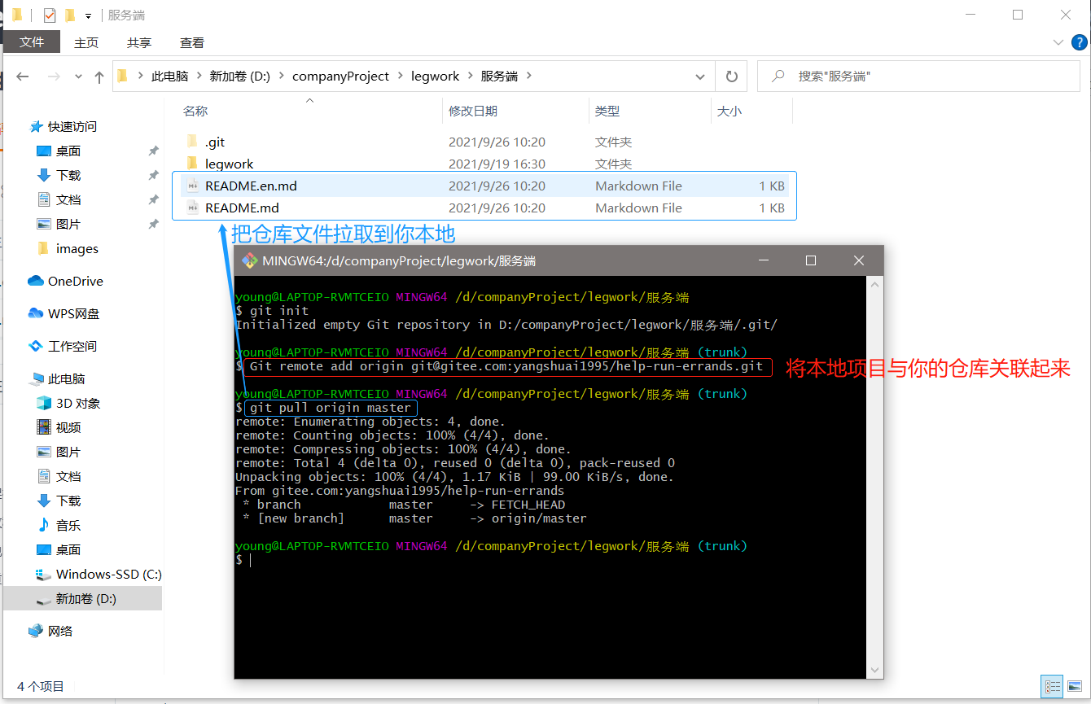Click the forward navigation arrow
The image size is (1091, 704).
tap(54, 77)
